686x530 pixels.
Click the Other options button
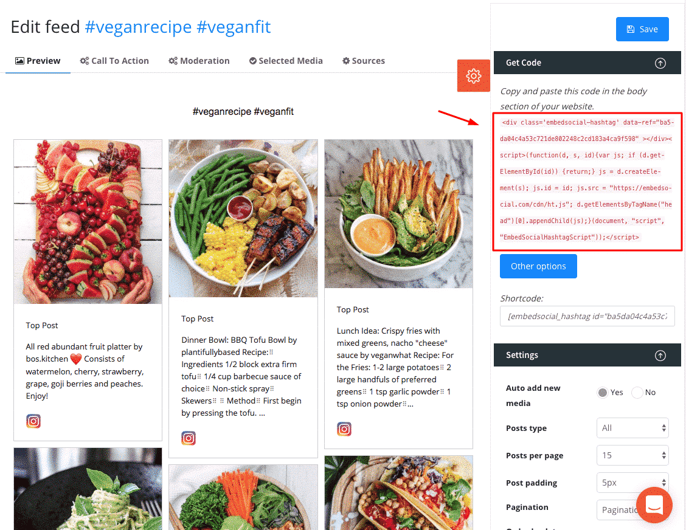(x=538, y=266)
